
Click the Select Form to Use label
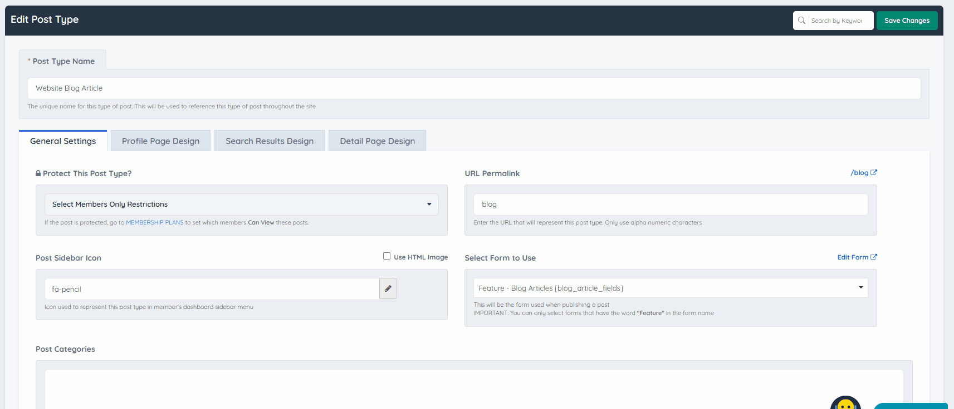point(500,258)
